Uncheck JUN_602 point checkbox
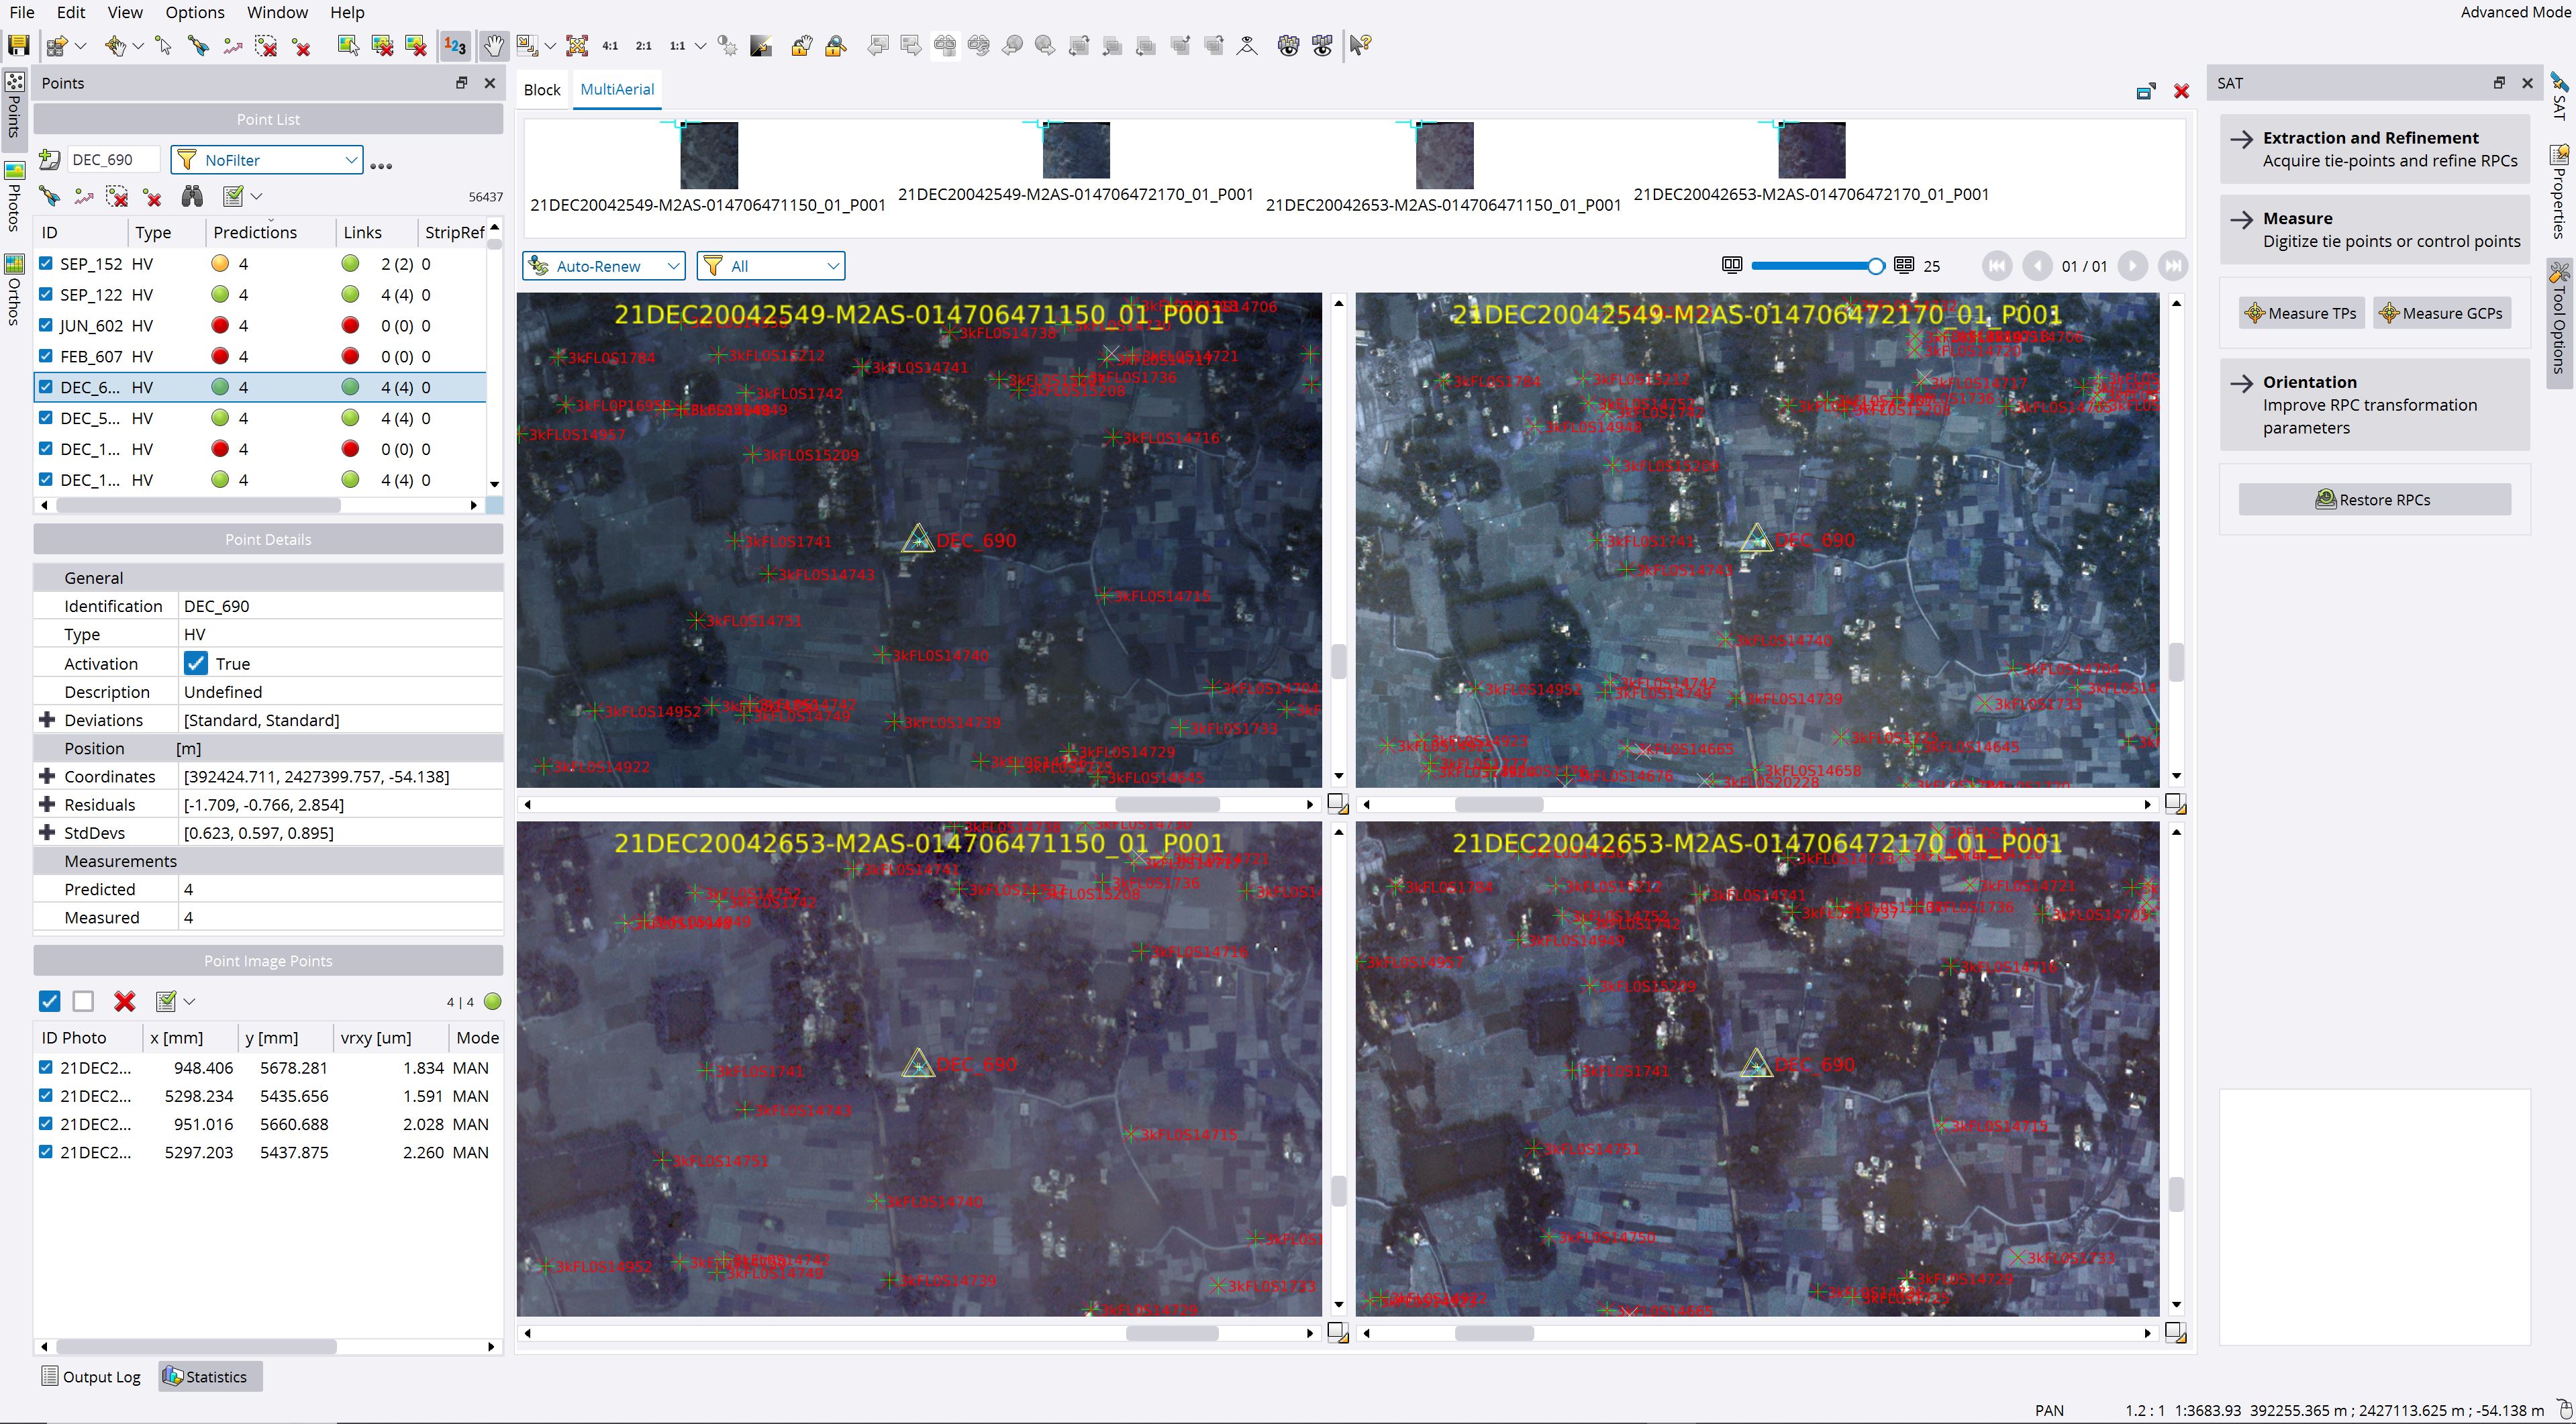Image resolution: width=2576 pixels, height=1424 pixels. coord(46,325)
